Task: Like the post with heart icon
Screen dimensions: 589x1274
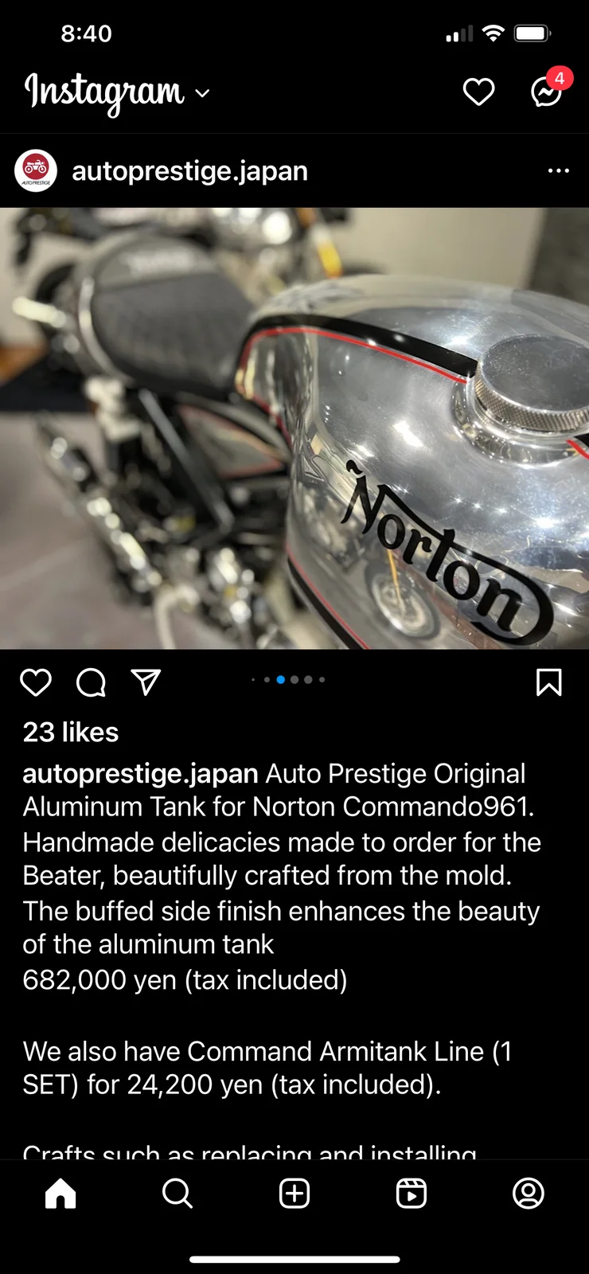Action: (x=36, y=682)
